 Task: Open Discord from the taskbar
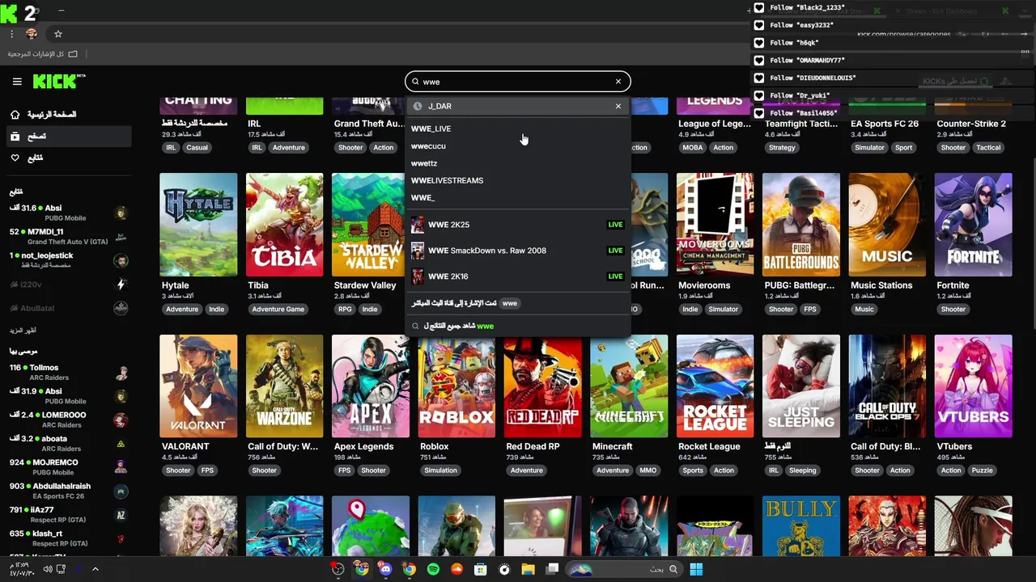tap(385, 569)
